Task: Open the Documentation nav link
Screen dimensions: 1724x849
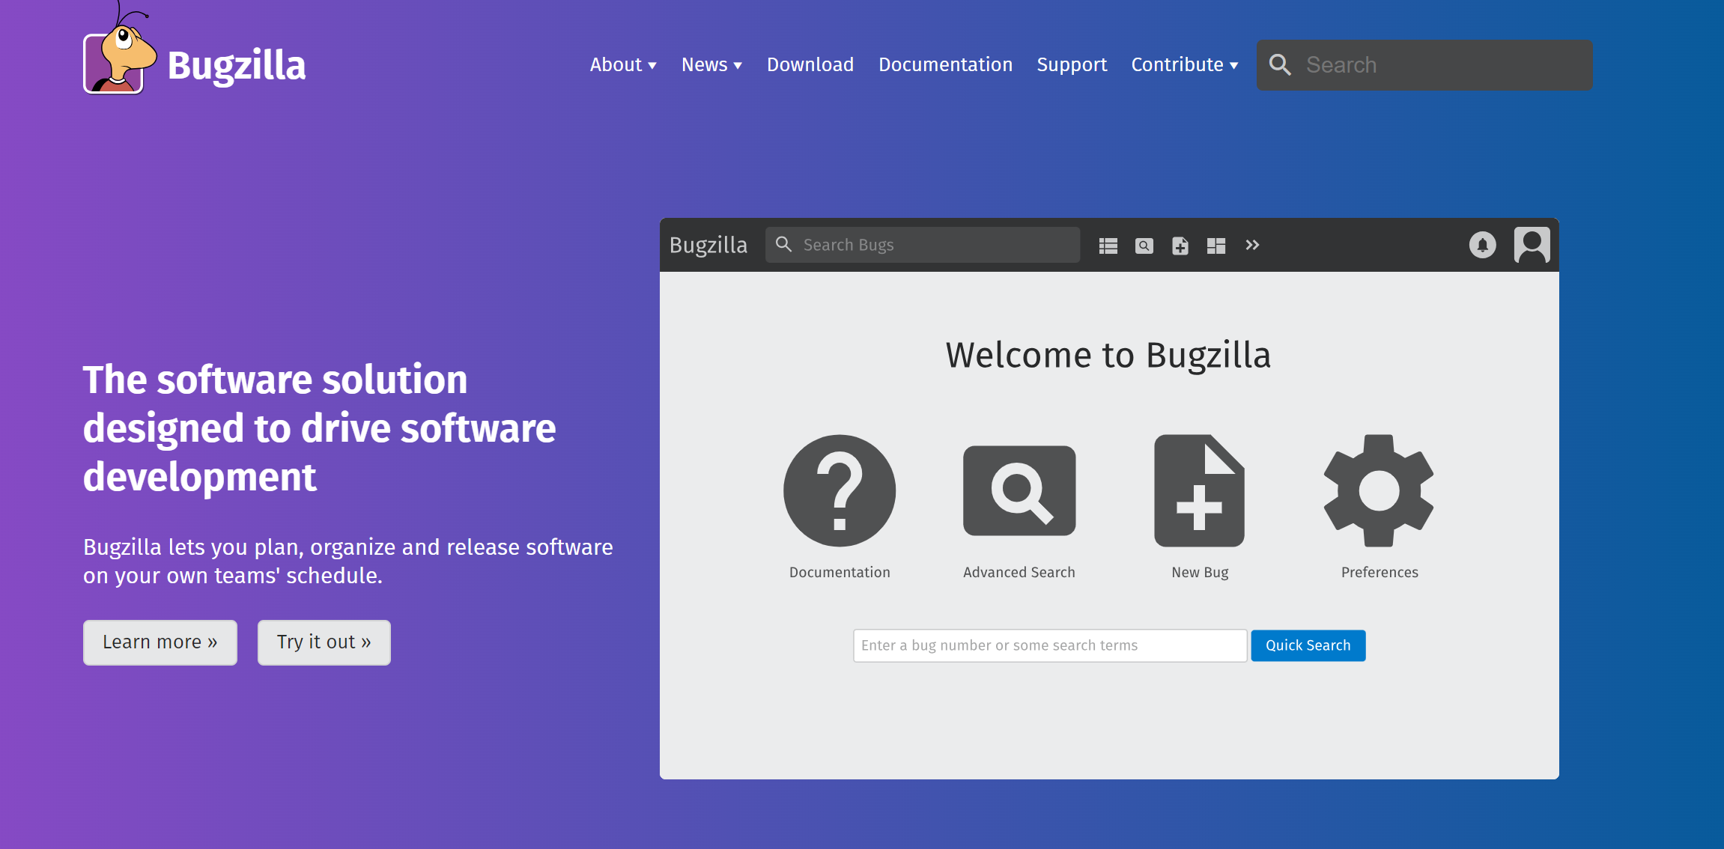Action: click(945, 65)
